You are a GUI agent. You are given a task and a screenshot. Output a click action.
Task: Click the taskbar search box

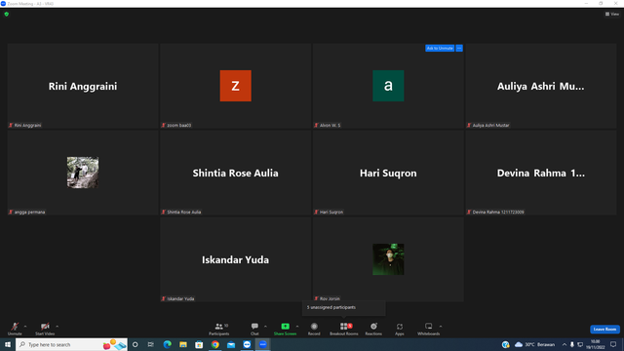(x=71, y=344)
